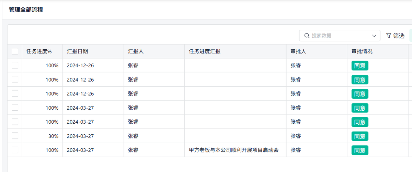Click the 同意 tag in last row
412x172 pixels.
(x=360, y=150)
